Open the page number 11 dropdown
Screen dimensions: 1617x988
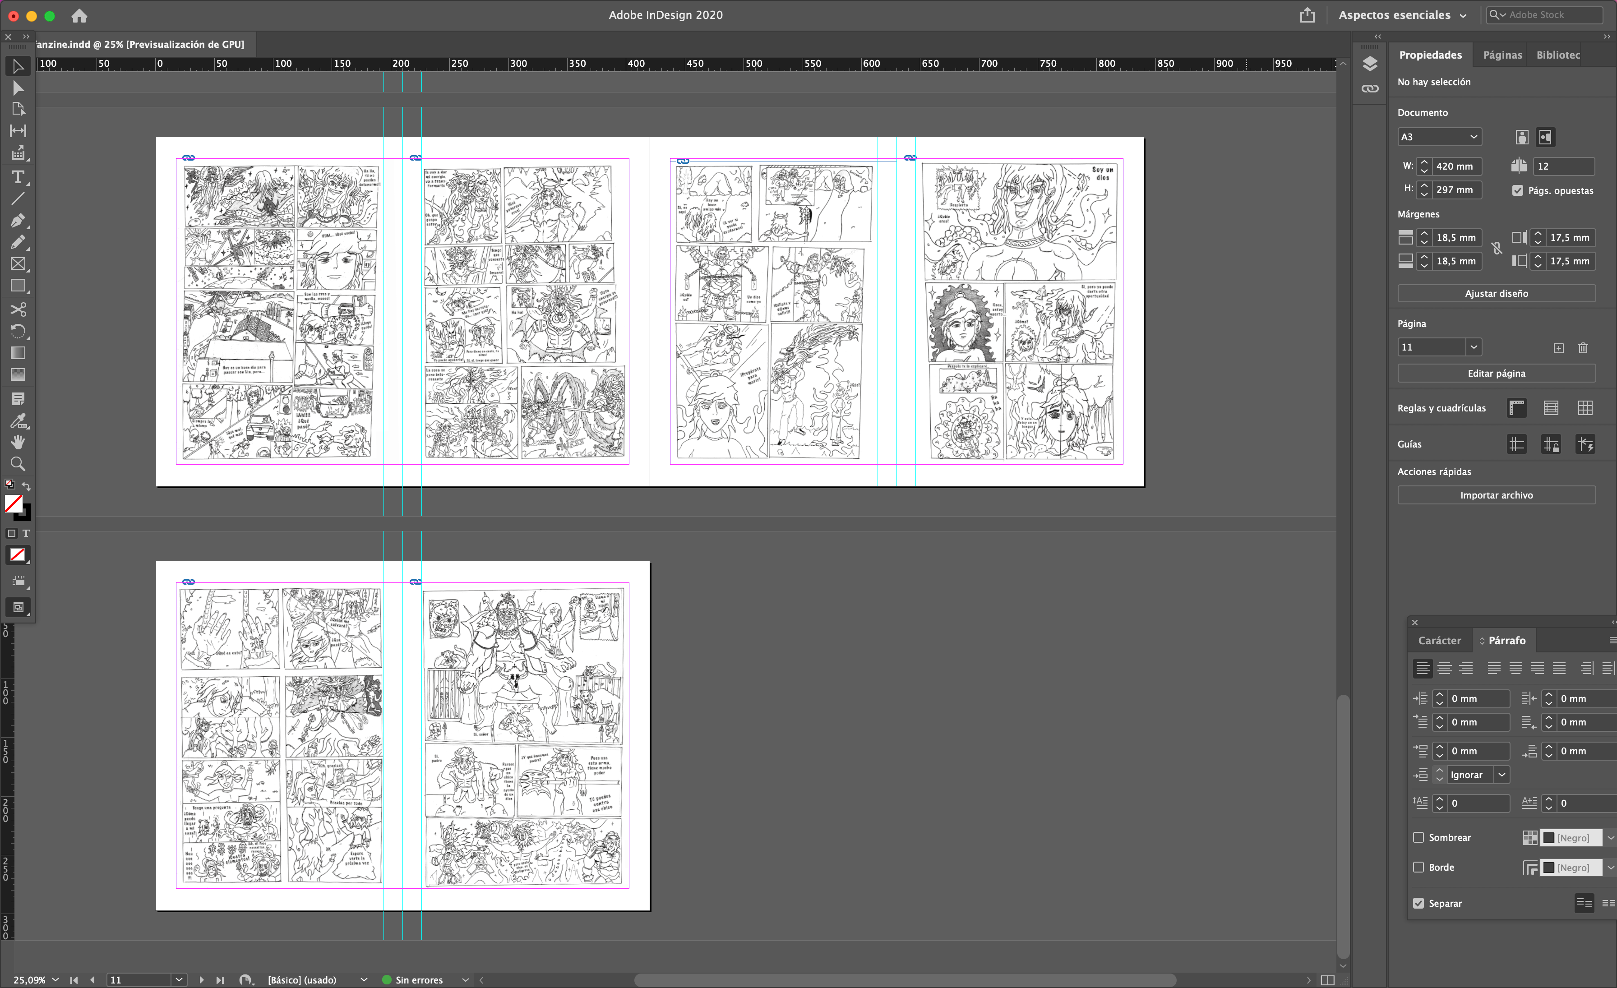pos(1473,347)
